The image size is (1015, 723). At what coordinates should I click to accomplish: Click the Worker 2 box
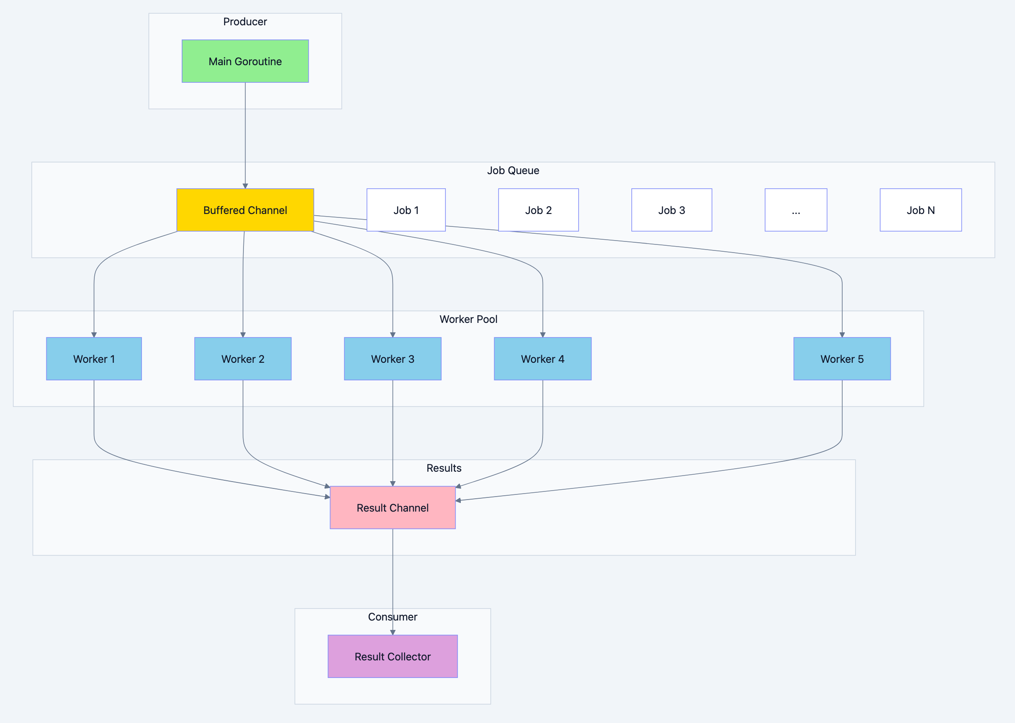pyautogui.click(x=243, y=359)
